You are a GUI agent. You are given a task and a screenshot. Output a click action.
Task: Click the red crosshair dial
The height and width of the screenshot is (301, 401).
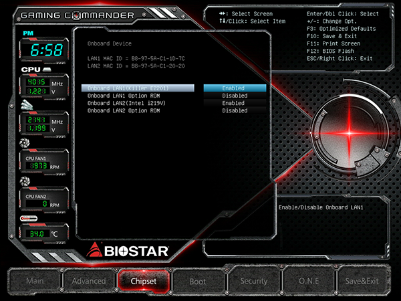pos(350,133)
